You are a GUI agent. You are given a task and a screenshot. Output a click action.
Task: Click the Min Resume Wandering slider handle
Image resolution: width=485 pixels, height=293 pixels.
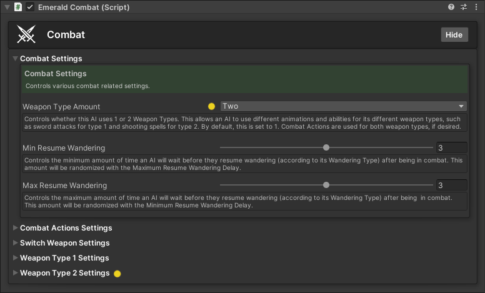click(x=326, y=148)
